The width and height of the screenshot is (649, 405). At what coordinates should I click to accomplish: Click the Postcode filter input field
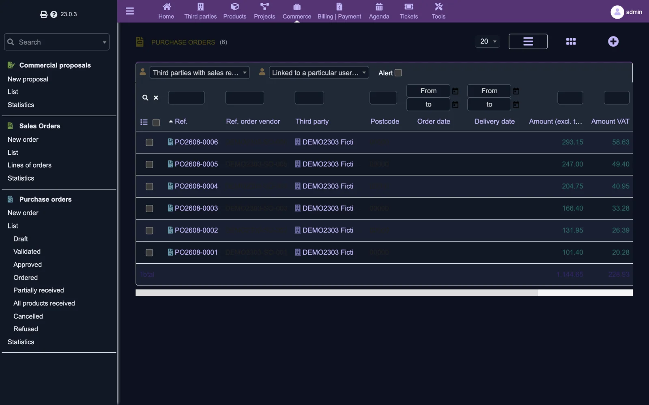click(x=383, y=98)
